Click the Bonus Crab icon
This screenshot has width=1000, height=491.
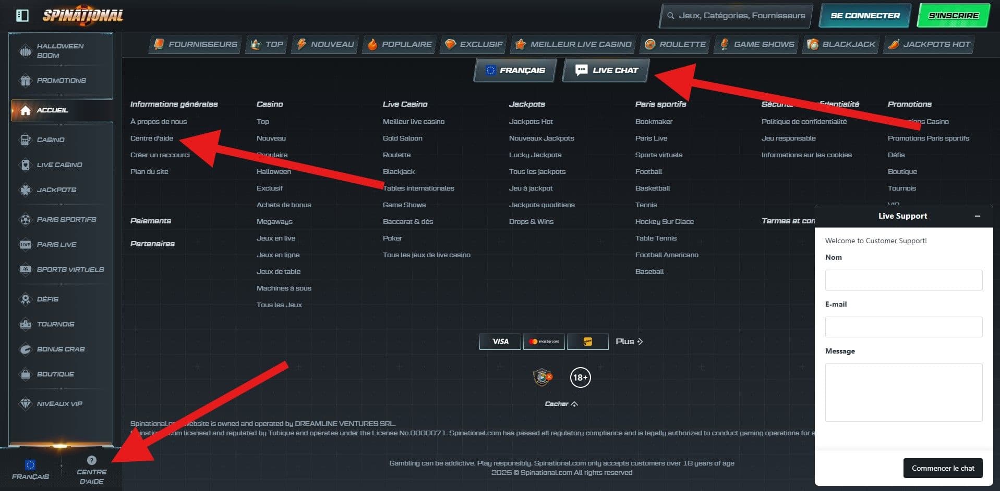pos(25,349)
